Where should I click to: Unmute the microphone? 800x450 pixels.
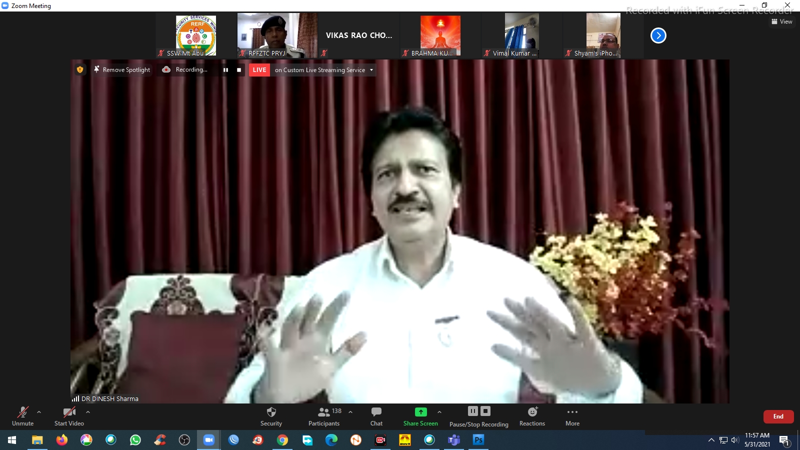(23, 416)
